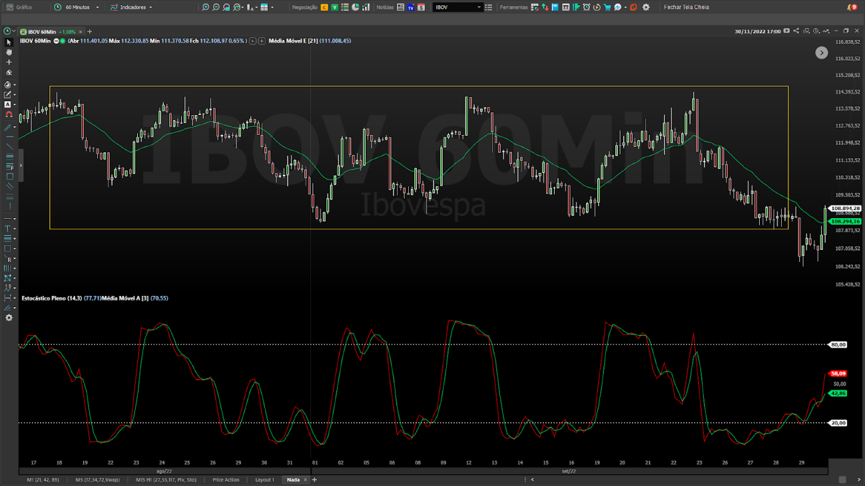Select the crosshair tool

pyautogui.click(x=9, y=62)
